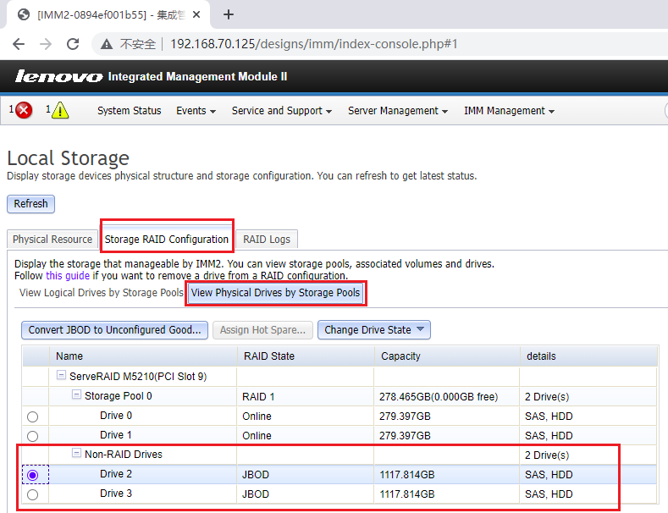Collapse the Storage Pool 0 node
This screenshot has height=513, width=668.
click(x=76, y=395)
